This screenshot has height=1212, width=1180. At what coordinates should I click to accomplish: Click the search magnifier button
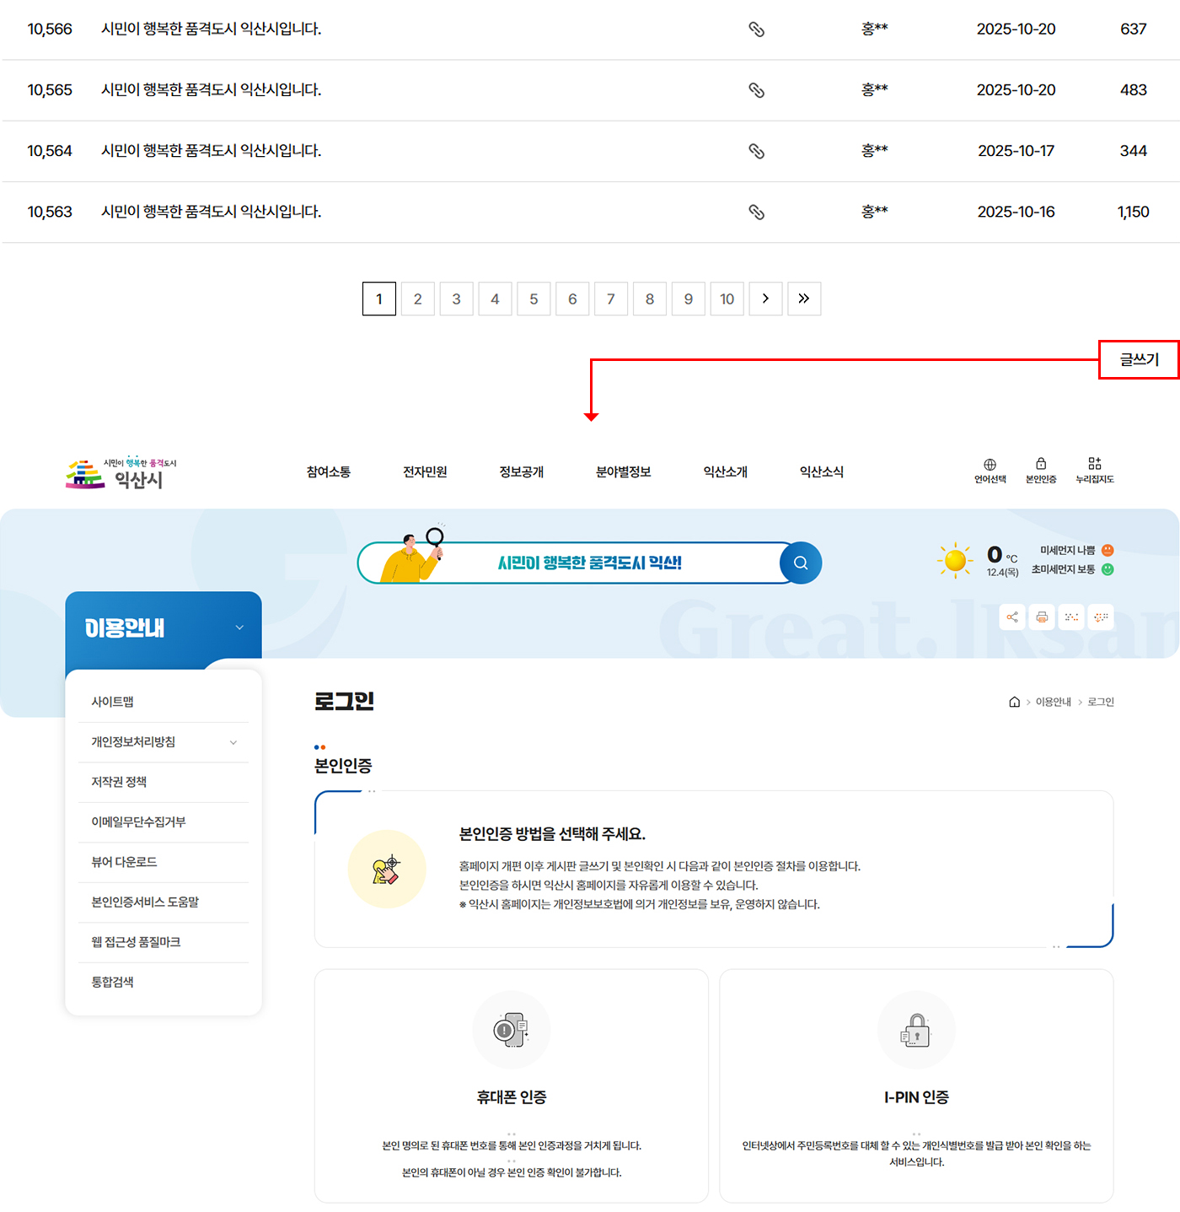(800, 563)
